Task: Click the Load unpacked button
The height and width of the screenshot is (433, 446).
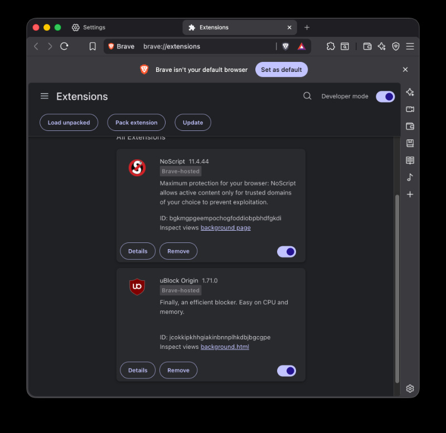Action: (x=69, y=123)
